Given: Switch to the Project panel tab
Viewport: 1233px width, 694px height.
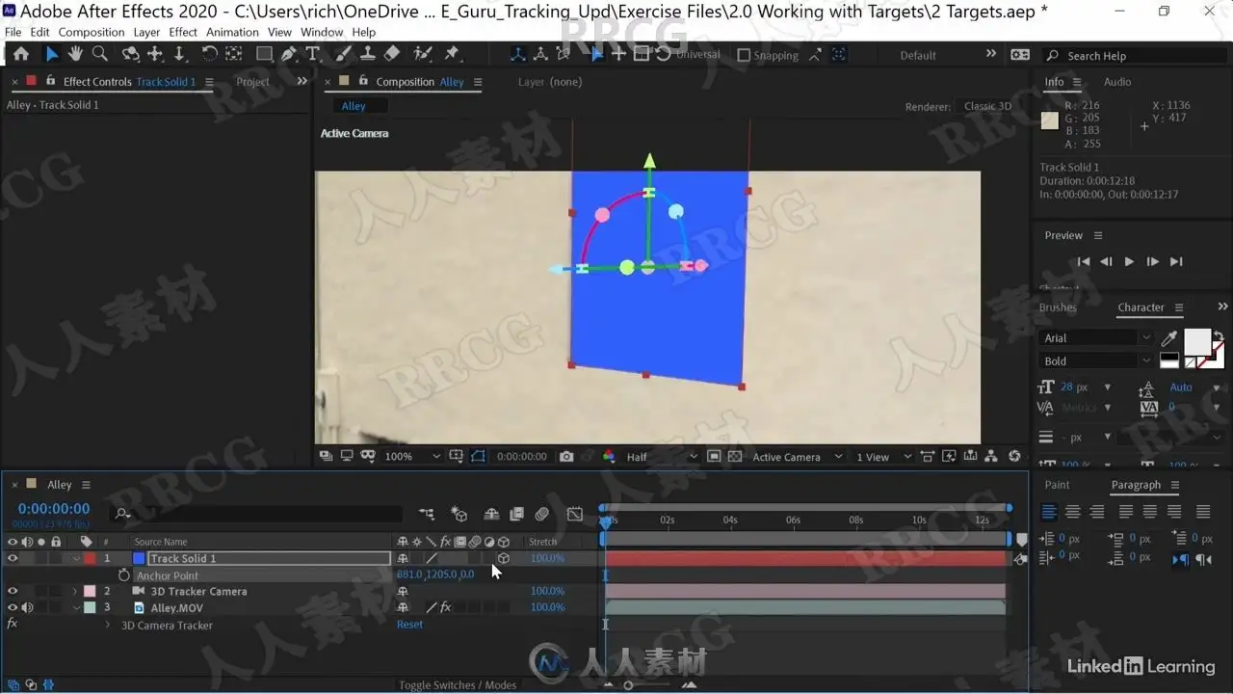Looking at the screenshot, I should pyautogui.click(x=253, y=82).
